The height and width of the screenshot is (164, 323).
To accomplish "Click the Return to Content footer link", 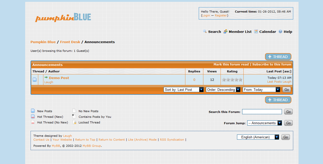I will pos(112,140).
